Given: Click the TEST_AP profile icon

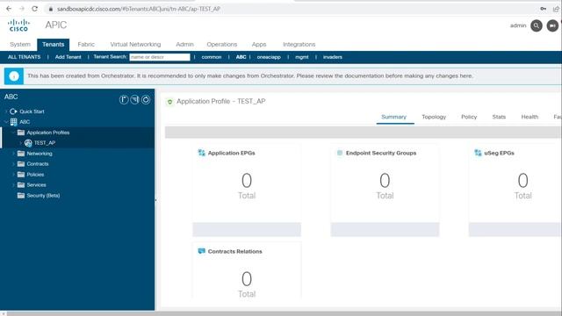Looking at the screenshot, I should pos(28,143).
